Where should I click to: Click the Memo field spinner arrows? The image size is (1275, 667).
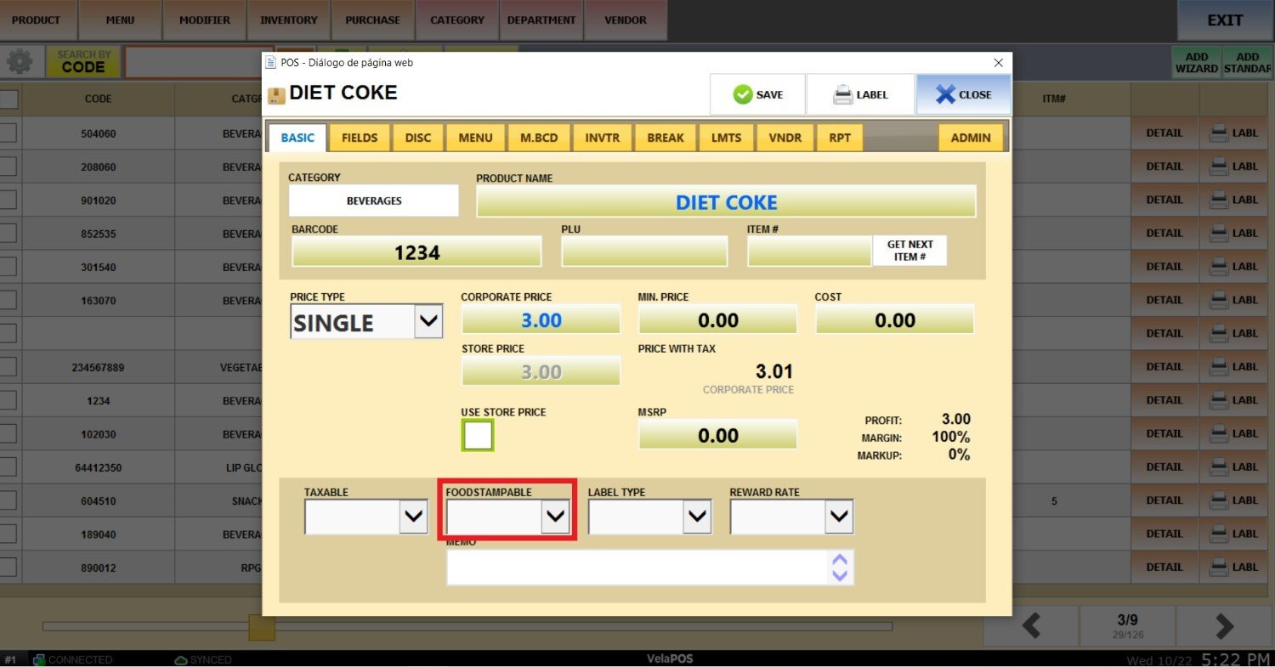[840, 568]
